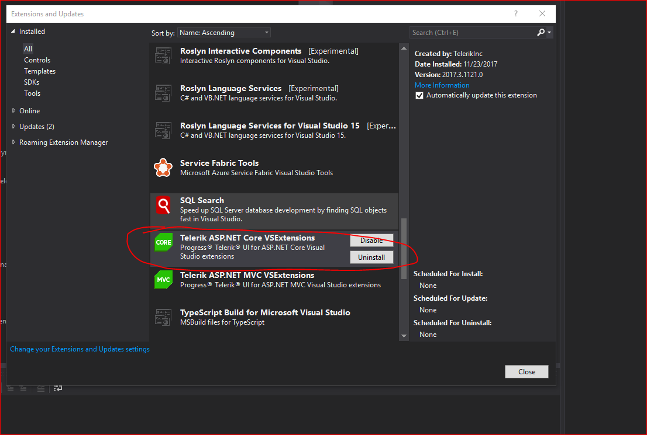Click the green MVC Telerik icon
Screen dimensions: 647x435
pos(163,280)
